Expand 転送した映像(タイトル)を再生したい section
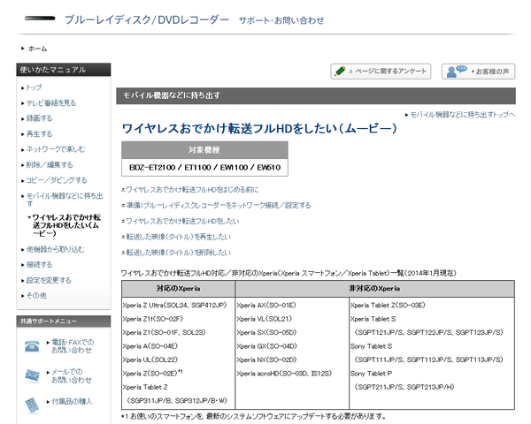The width and height of the screenshot is (531, 424). click(x=179, y=237)
